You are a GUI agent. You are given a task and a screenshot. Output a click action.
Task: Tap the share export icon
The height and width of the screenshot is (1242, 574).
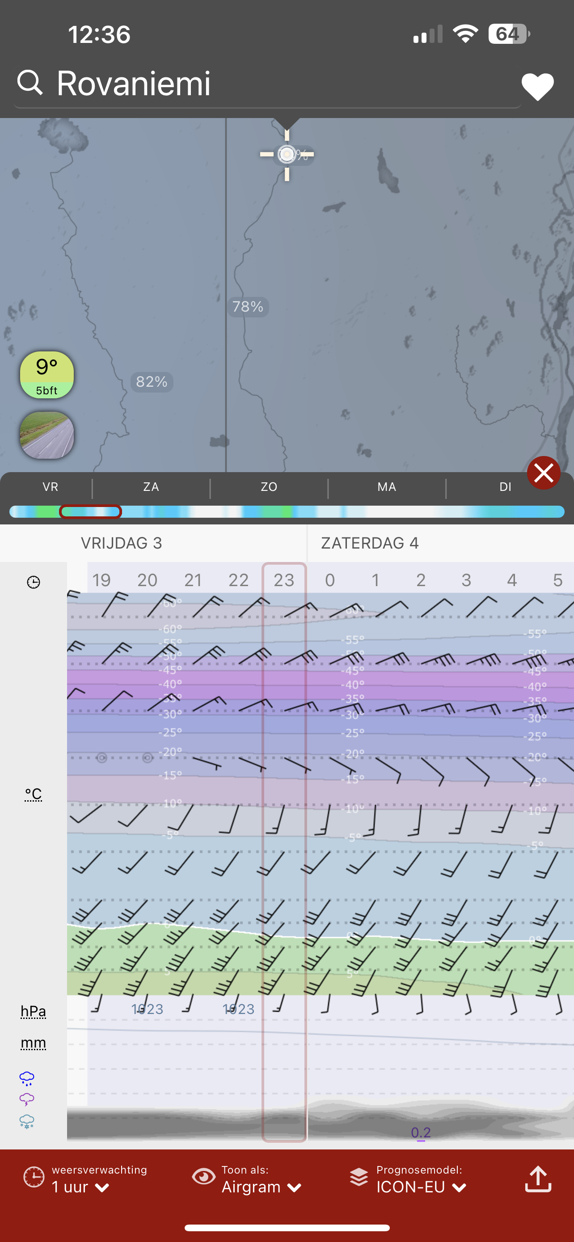538,1179
